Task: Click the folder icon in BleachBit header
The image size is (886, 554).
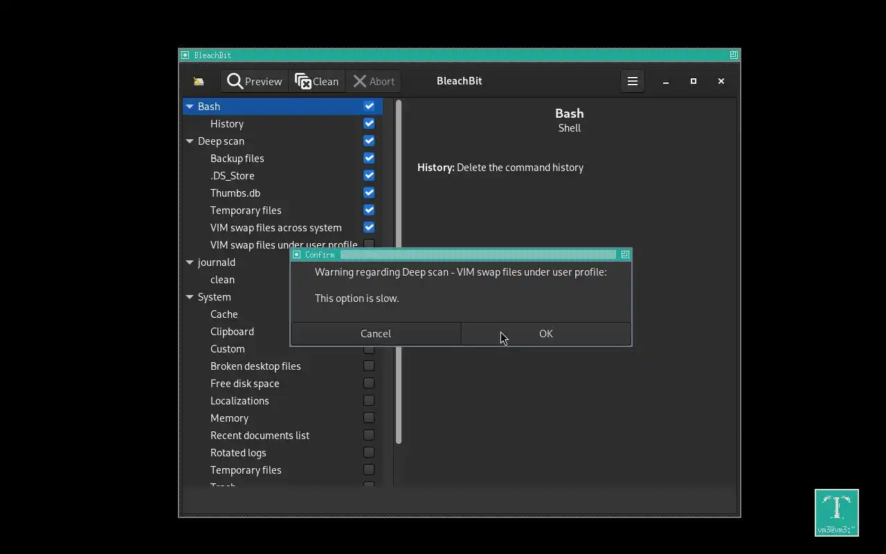Action: coord(199,82)
